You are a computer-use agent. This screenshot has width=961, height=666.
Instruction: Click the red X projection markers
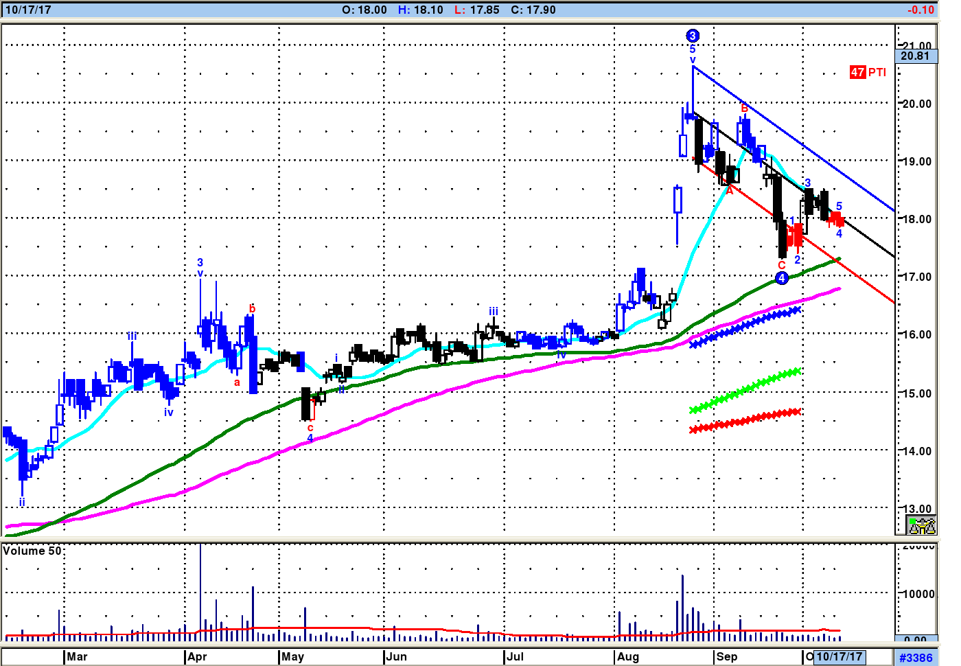point(745,420)
